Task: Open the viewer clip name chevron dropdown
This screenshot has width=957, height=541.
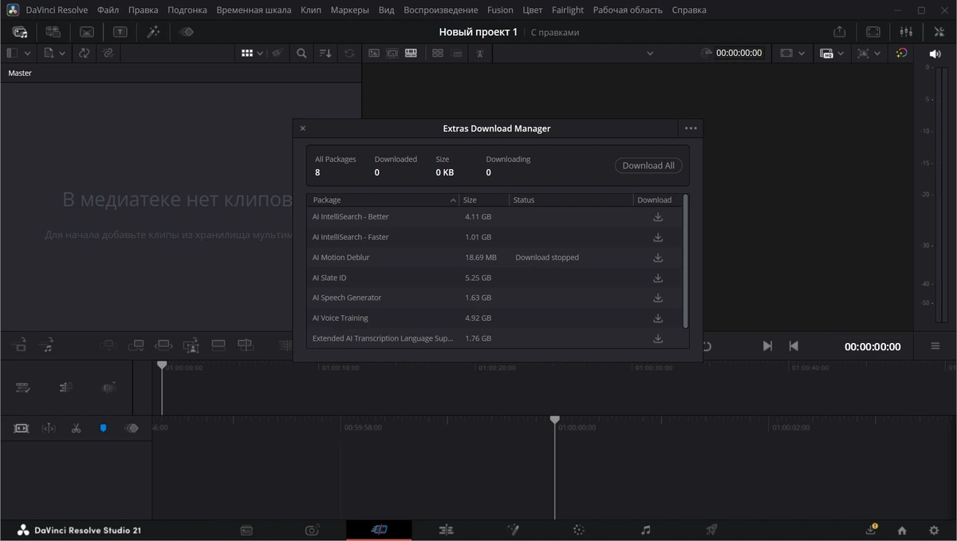Action: click(x=650, y=53)
